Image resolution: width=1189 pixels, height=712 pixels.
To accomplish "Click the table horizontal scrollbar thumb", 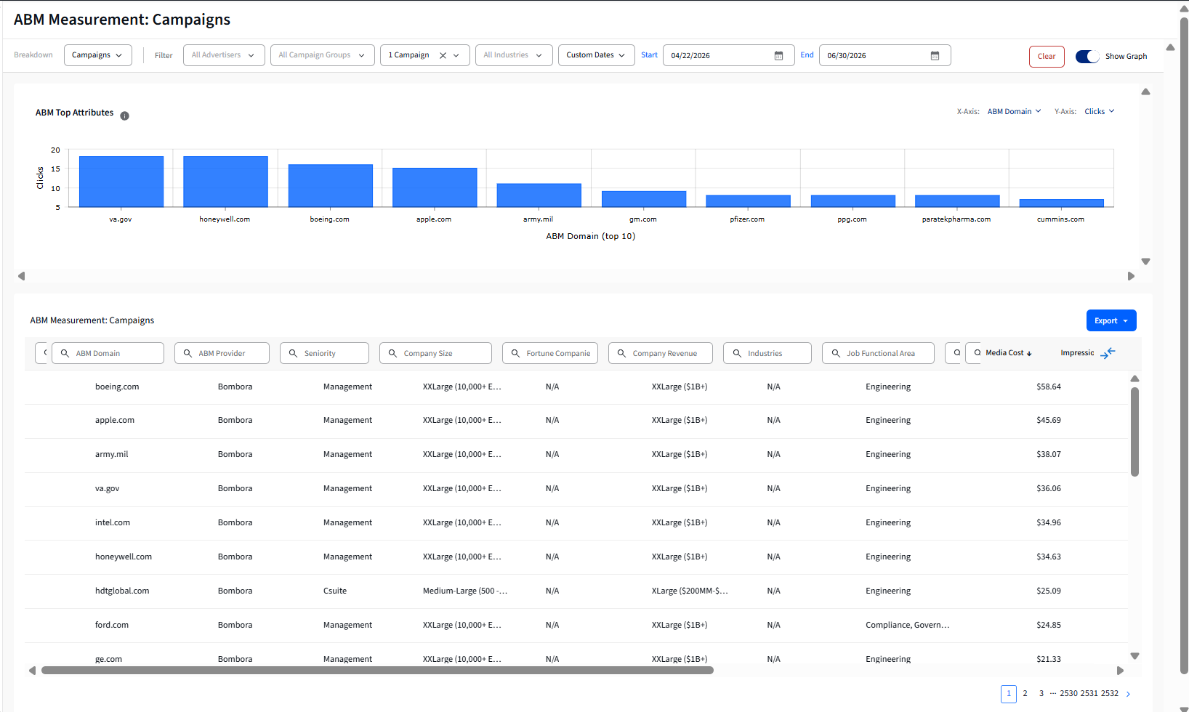I will click(377, 671).
